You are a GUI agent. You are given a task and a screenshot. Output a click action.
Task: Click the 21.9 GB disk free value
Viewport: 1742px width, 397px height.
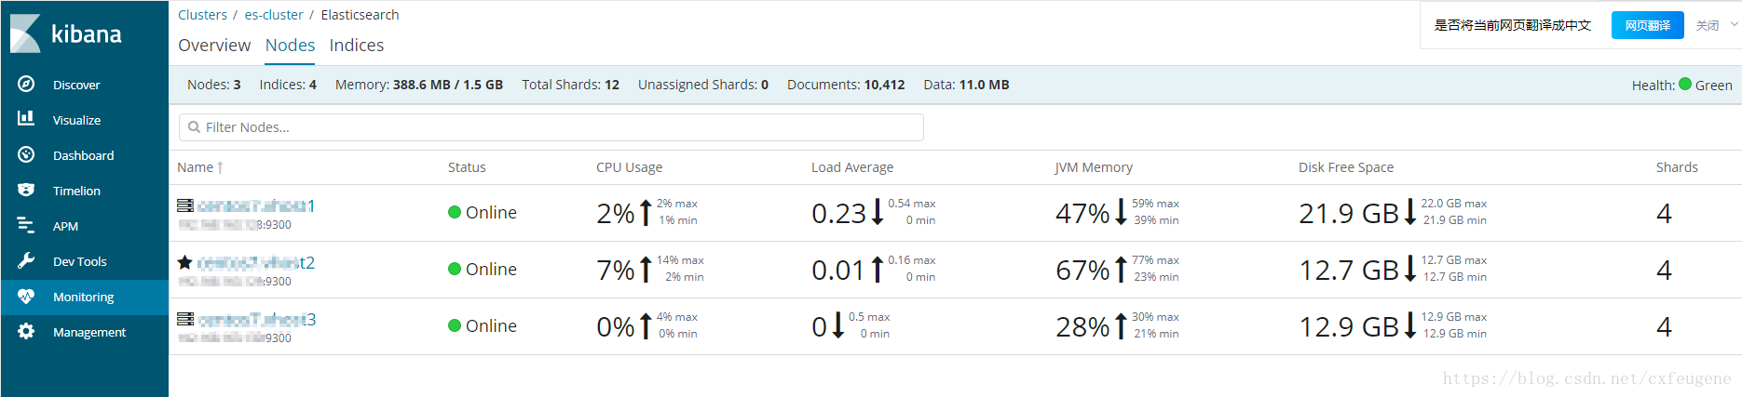[1348, 213]
